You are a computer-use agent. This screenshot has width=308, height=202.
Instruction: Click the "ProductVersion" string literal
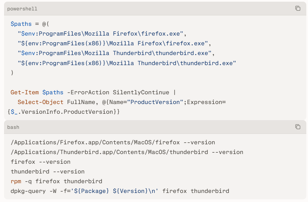click(155, 102)
